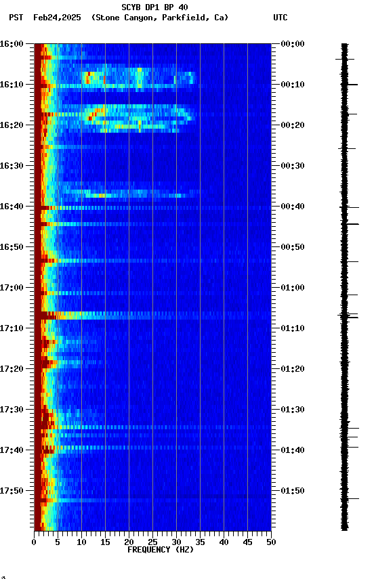Click the 16:40 PST time label
The image size is (374, 585).
[x=12, y=207]
